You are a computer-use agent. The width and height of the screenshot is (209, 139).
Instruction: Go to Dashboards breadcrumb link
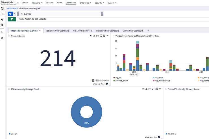(12, 8)
